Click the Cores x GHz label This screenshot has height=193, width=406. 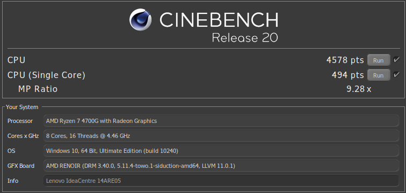[x=23, y=136]
